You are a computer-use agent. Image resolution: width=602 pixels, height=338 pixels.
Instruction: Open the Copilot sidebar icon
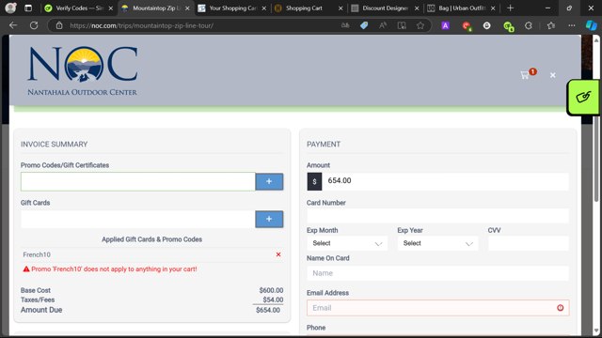(592, 25)
